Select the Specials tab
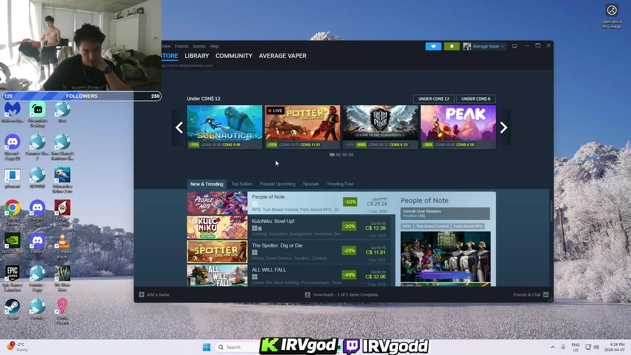 pyautogui.click(x=311, y=184)
